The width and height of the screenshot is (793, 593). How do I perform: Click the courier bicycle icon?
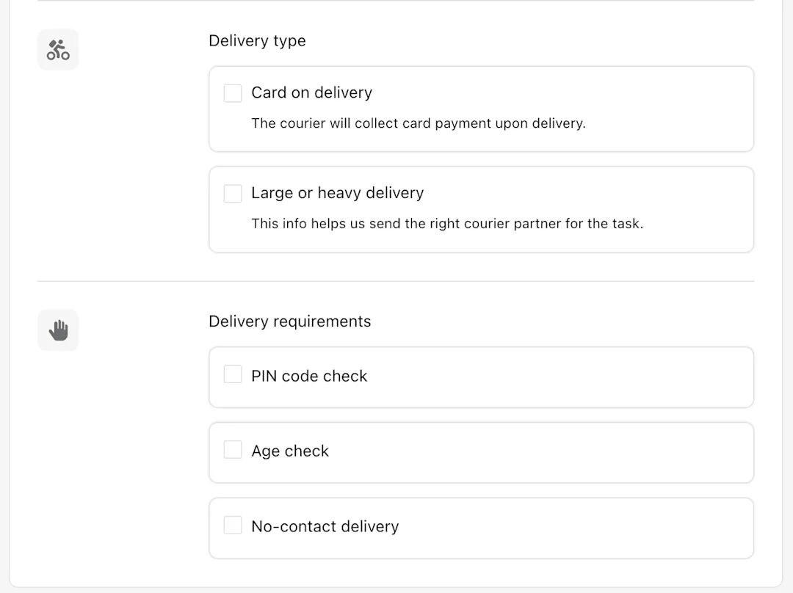pyautogui.click(x=58, y=50)
